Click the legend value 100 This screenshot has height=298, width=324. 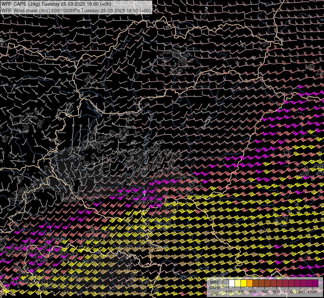(x=229, y=292)
